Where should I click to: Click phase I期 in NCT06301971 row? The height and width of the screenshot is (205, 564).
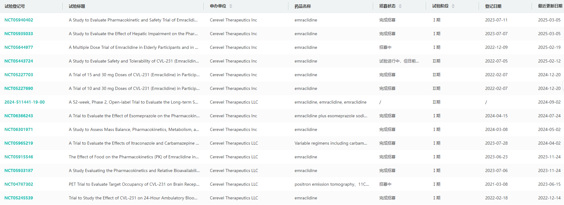437,129
